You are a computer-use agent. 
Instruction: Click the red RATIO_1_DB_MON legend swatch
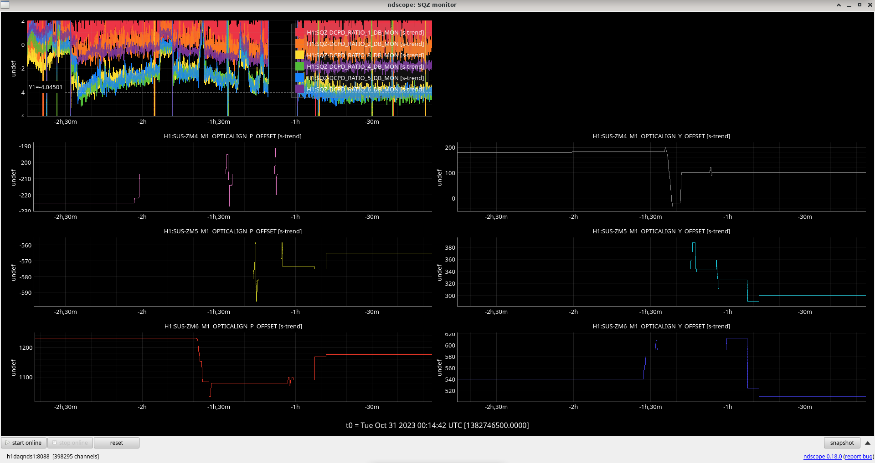click(299, 32)
